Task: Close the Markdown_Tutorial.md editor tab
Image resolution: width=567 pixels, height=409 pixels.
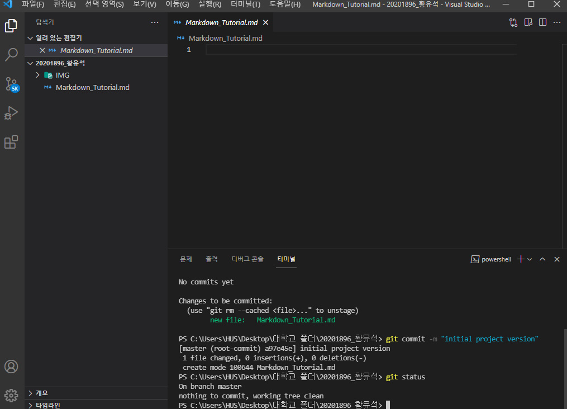Action: coord(265,22)
